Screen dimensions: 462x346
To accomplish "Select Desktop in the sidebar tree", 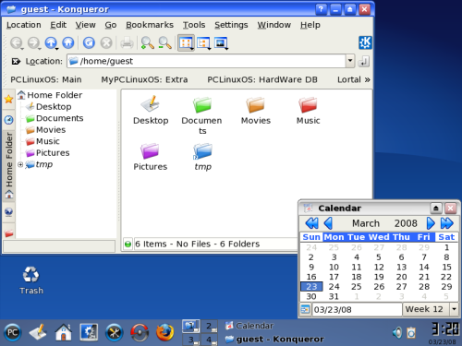I will 49,107.
